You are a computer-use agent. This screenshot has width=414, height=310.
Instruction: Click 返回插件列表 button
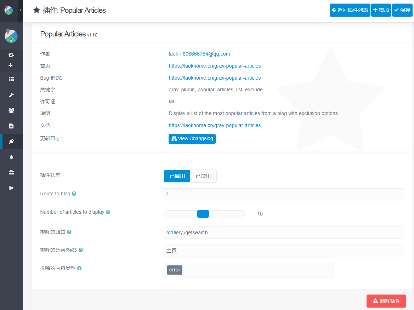pyautogui.click(x=350, y=10)
